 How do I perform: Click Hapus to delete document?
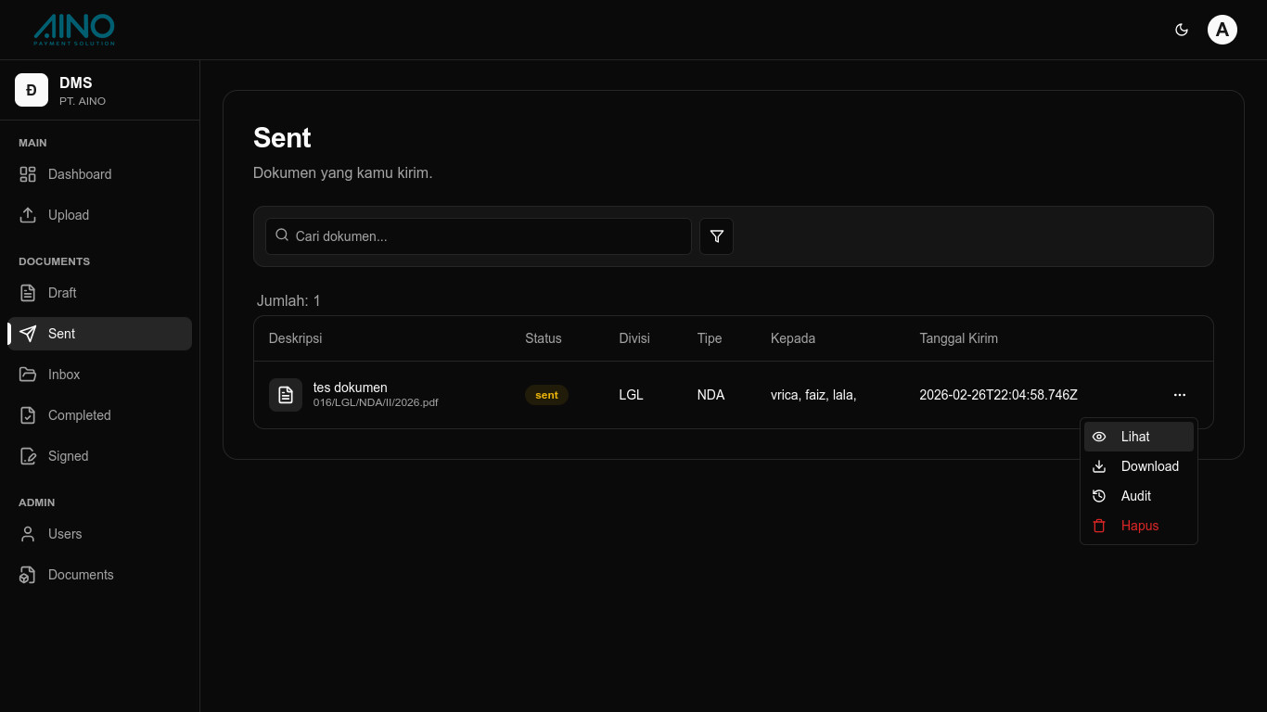1138,526
